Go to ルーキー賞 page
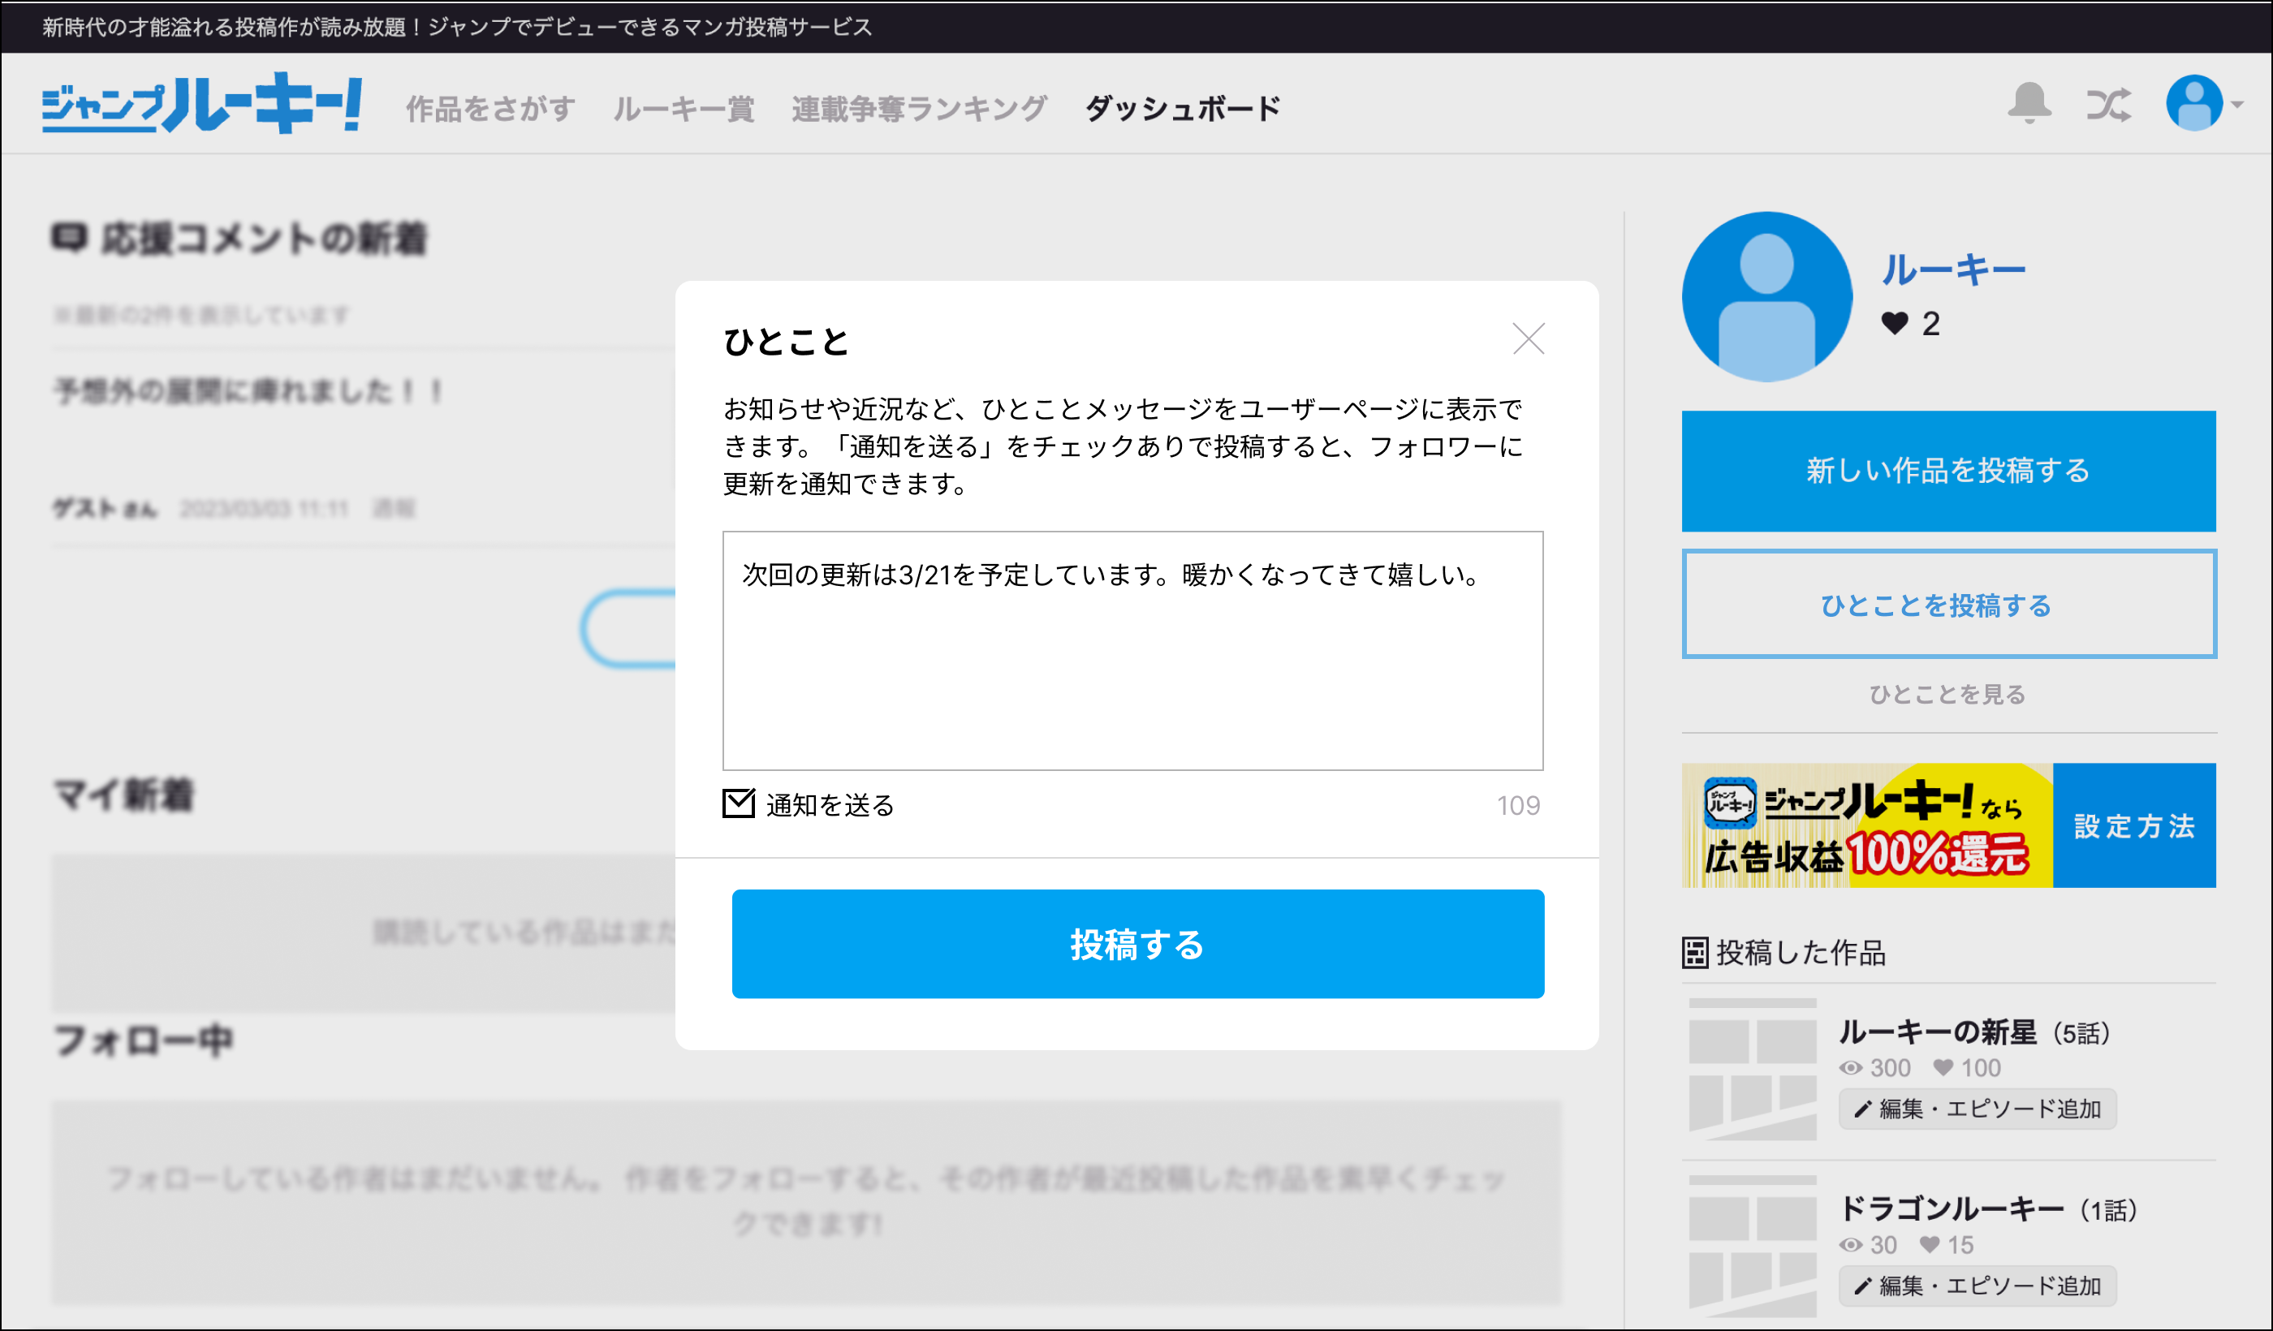Screen dimensions: 2273x1331 [x=684, y=109]
